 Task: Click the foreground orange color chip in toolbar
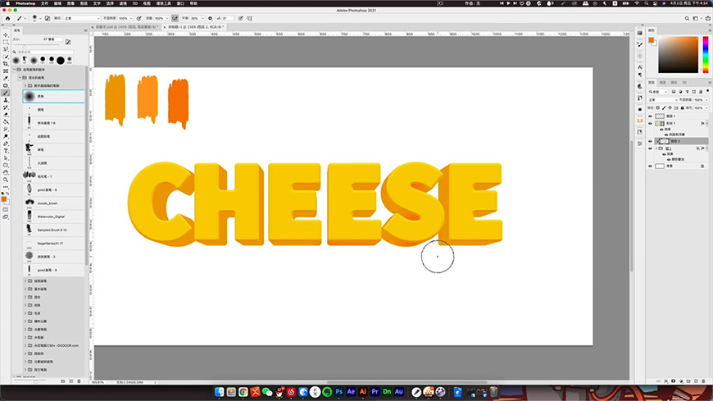coord(5,198)
